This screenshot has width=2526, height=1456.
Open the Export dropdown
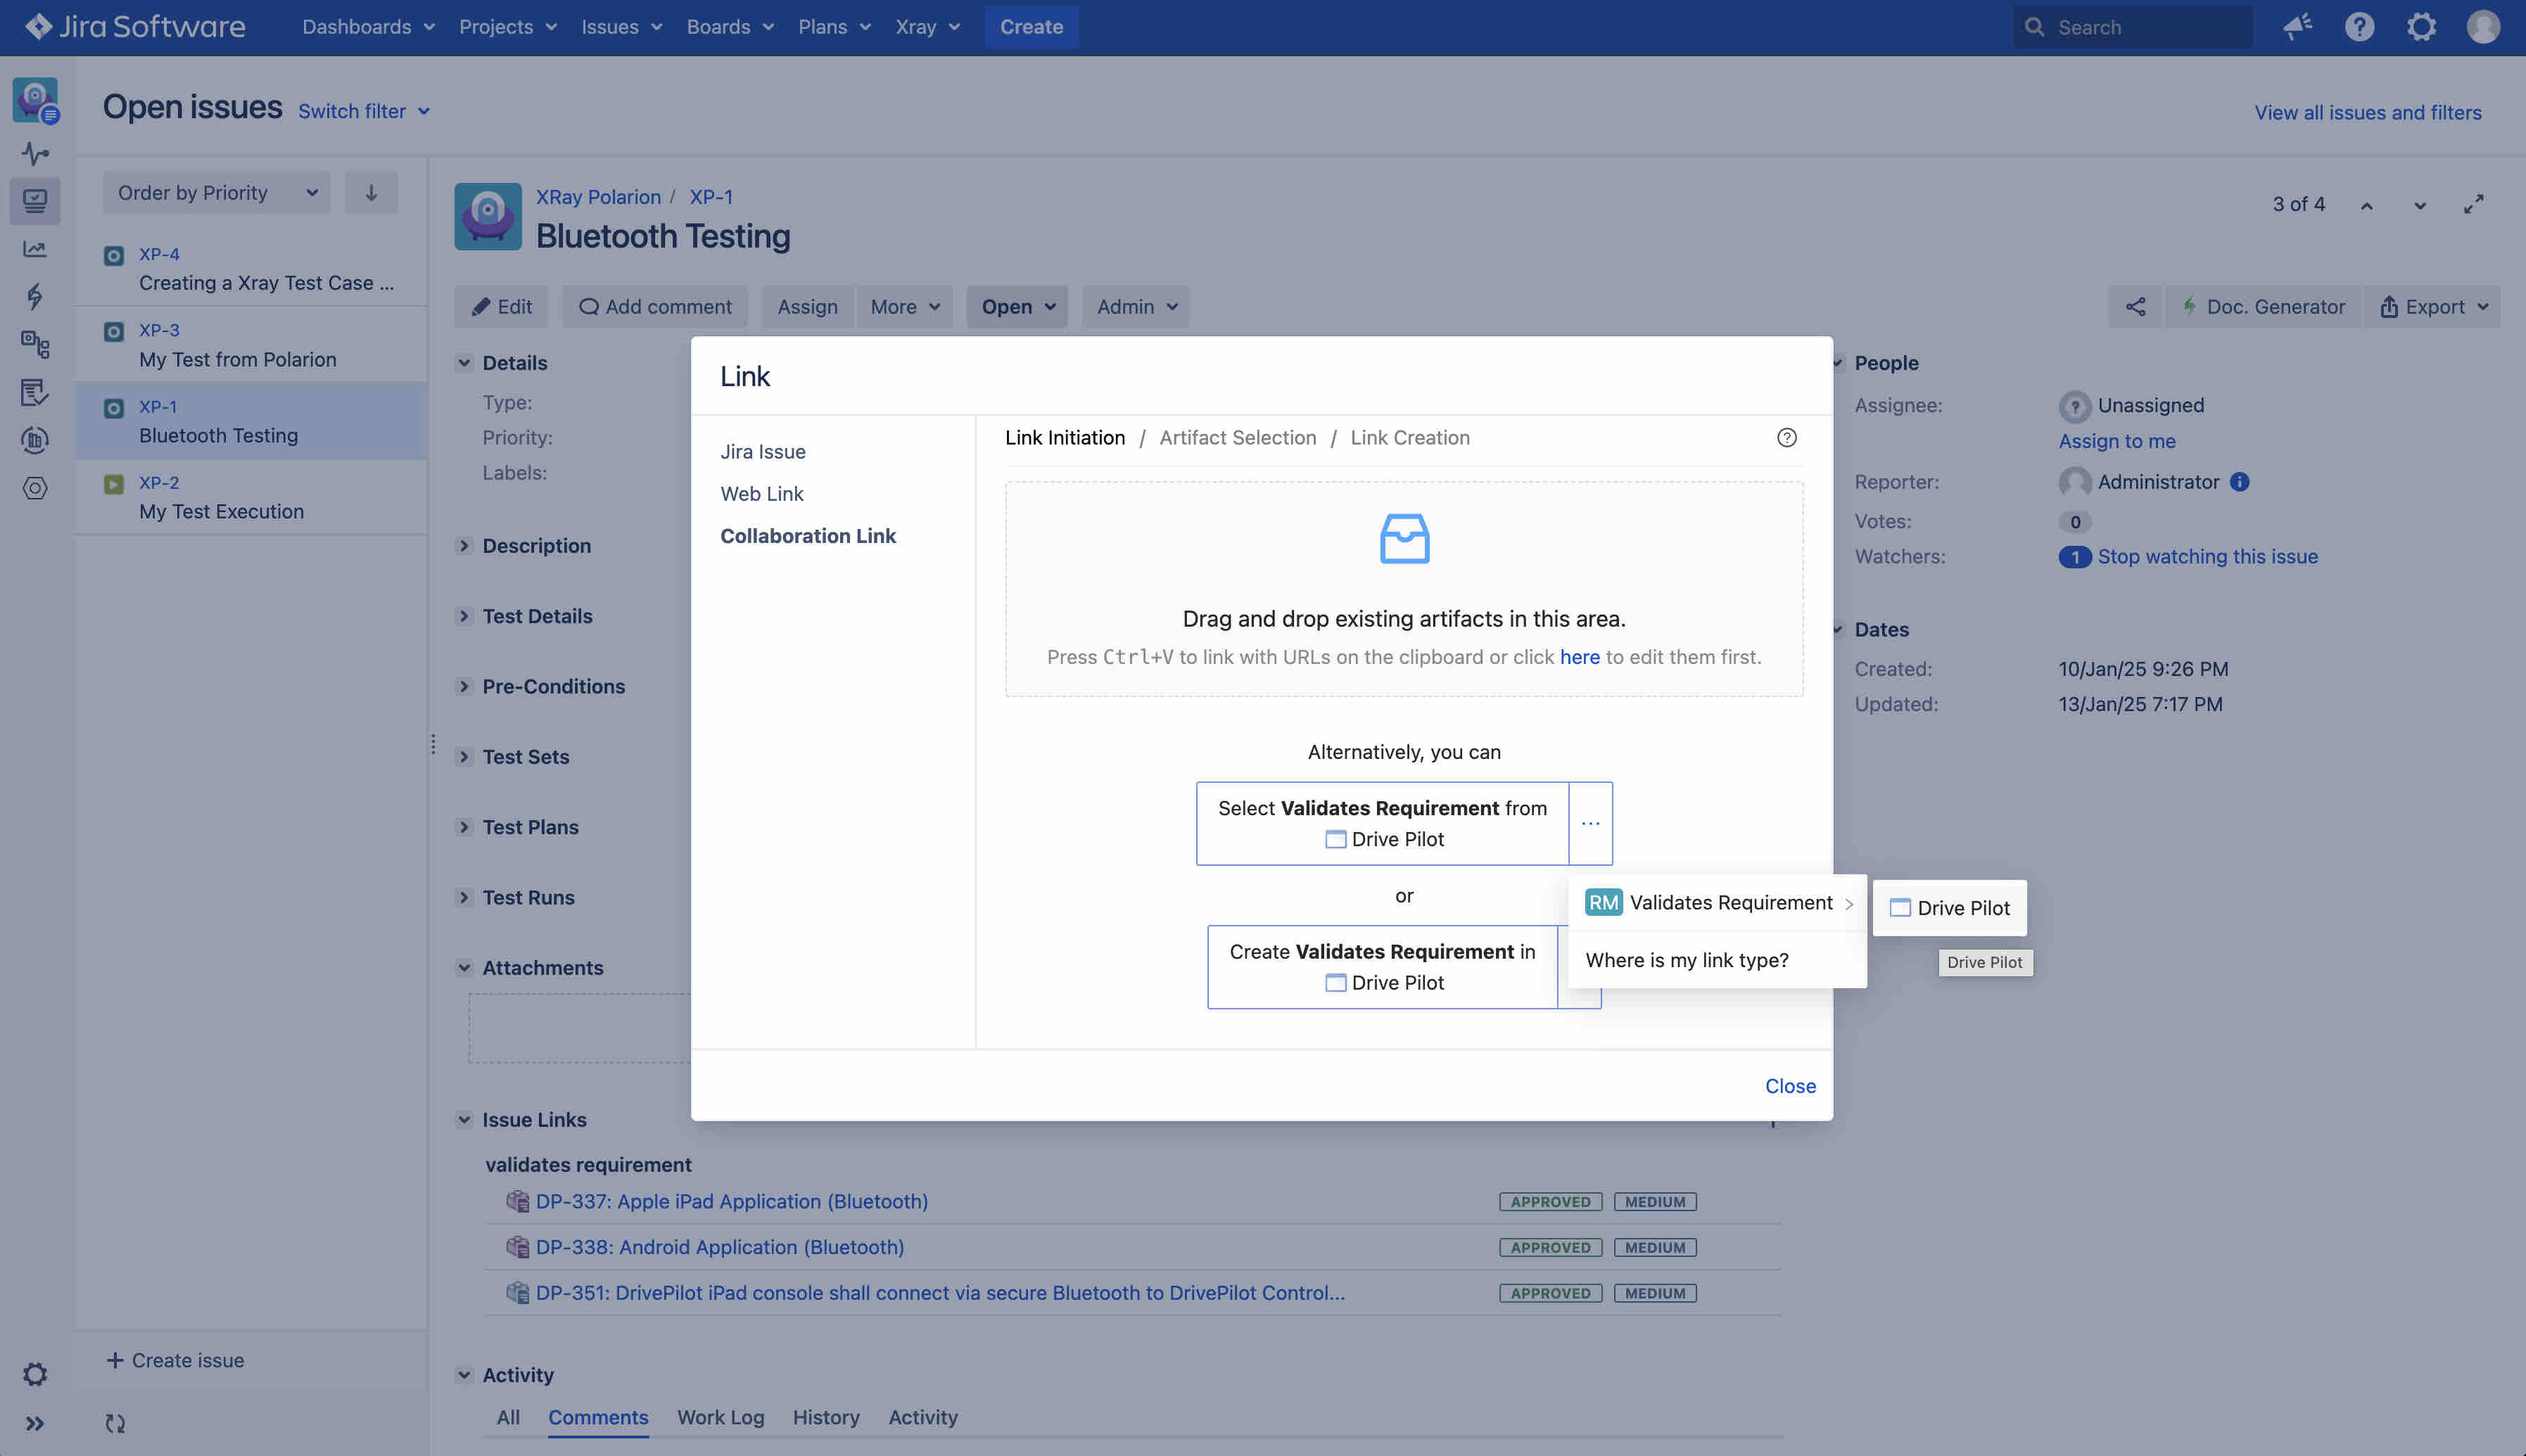click(2432, 307)
